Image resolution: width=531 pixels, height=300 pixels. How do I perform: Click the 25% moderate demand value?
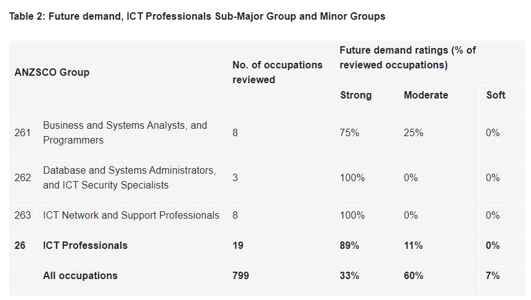point(413,132)
